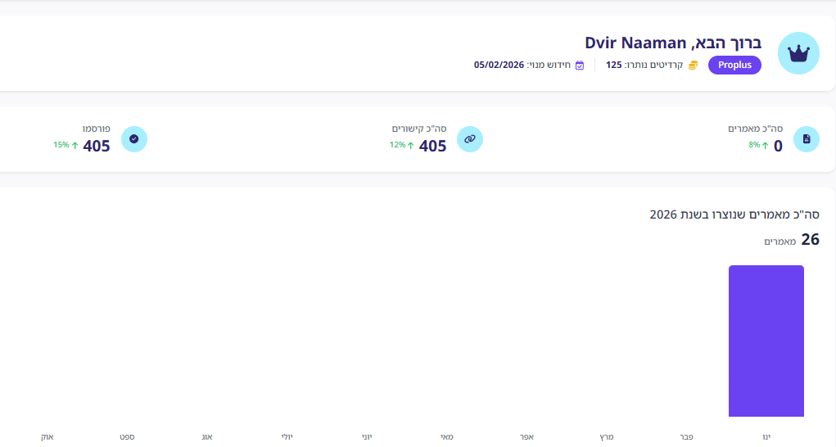The width and height of the screenshot is (836, 447).
Task: Click the renewal date 05/02/2026
Action: (x=499, y=65)
